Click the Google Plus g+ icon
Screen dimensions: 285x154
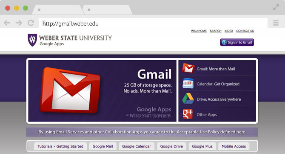point(188,114)
